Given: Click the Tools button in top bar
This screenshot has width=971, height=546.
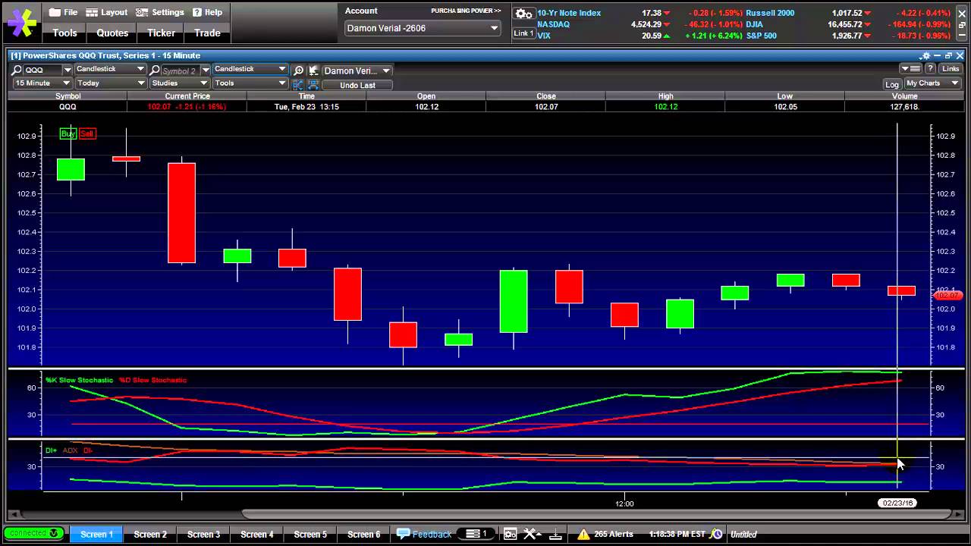Looking at the screenshot, I should [x=64, y=33].
